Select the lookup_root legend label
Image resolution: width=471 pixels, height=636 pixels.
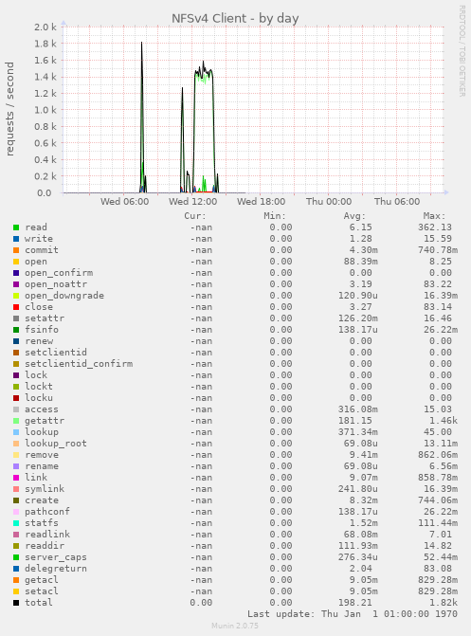56,444
